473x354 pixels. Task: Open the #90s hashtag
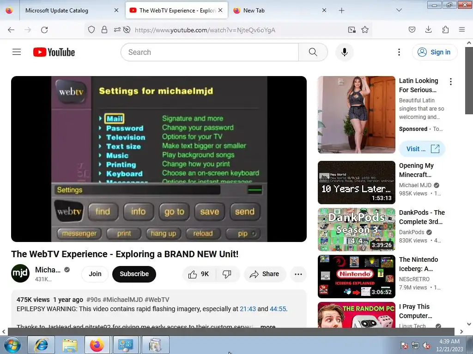[x=93, y=300]
